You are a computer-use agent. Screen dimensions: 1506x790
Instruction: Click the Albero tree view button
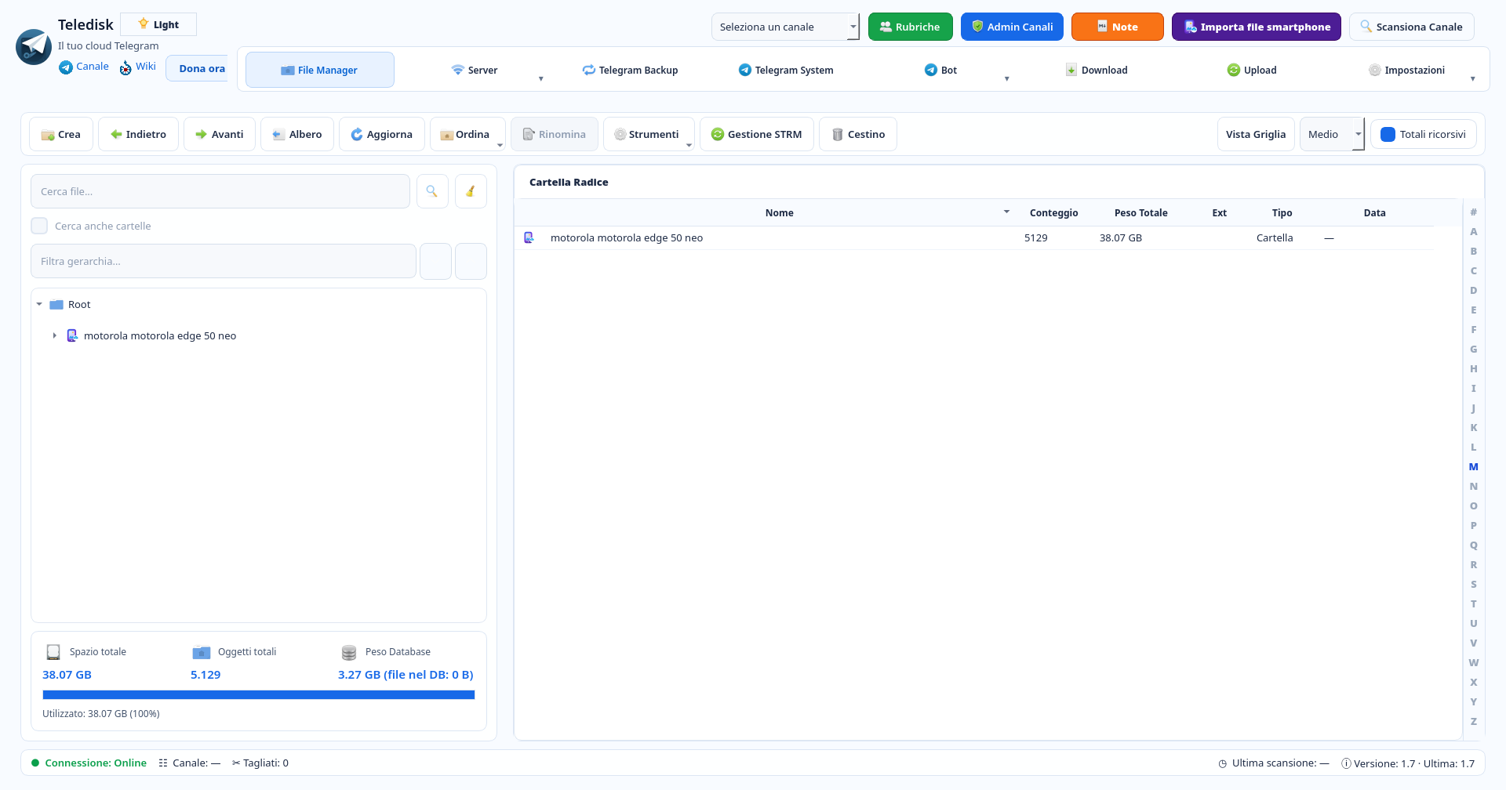pos(297,134)
